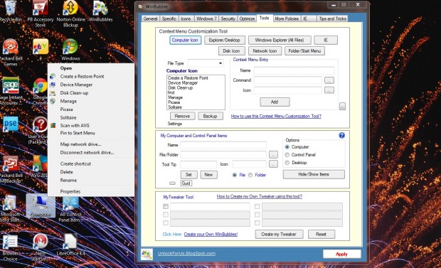Click the Remove button
This screenshot has height=268, width=441.
[x=182, y=116]
